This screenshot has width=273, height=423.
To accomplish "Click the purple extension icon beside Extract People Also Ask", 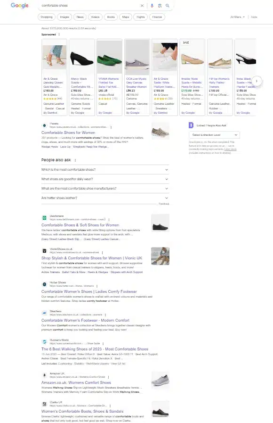I will [191, 125].
